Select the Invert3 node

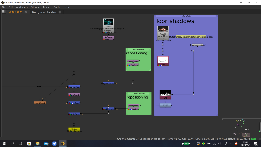click(165, 105)
